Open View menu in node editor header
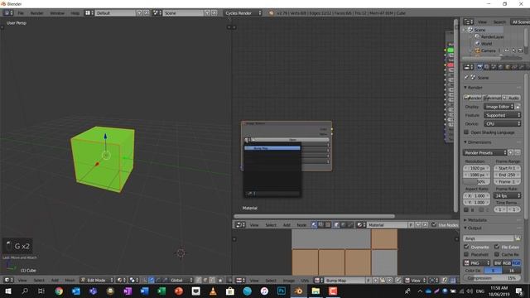530x298 pixels. (x=254, y=225)
